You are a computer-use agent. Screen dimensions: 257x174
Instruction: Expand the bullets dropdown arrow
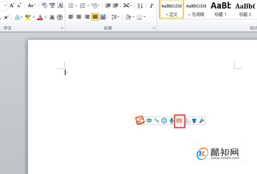coord(76,6)
